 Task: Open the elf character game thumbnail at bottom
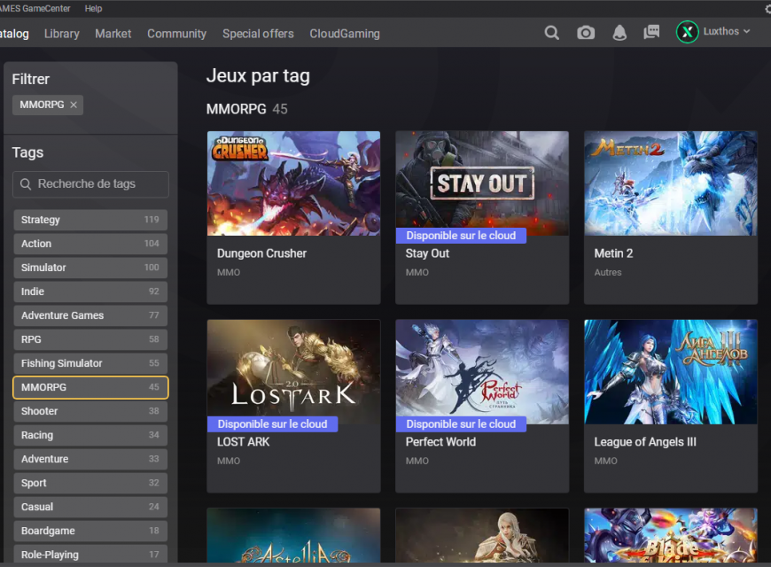(x=482, y=535)
